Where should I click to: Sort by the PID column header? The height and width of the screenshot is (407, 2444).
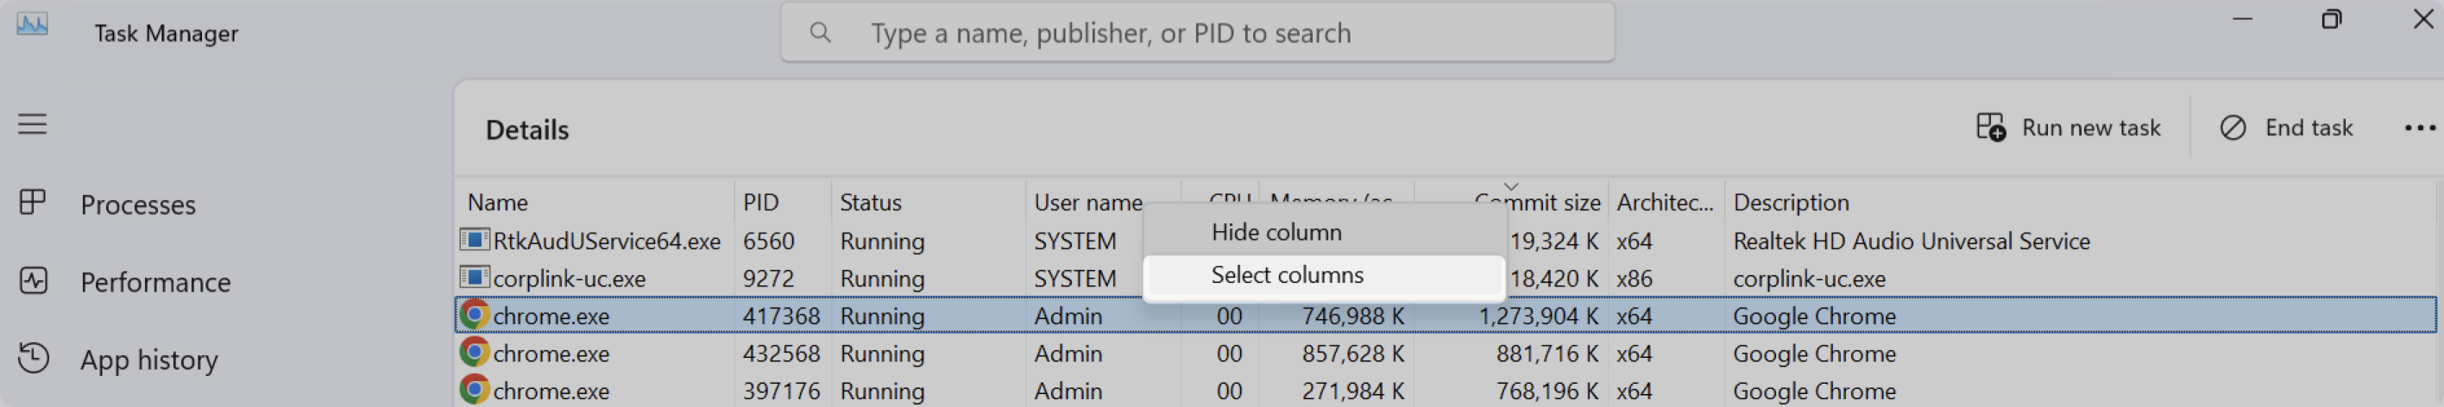pyautogui.click(x=761, y=202)
